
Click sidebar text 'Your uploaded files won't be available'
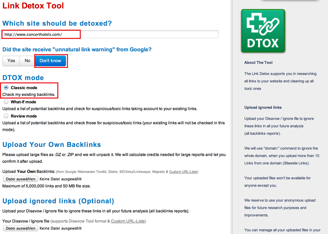[277, 178]
